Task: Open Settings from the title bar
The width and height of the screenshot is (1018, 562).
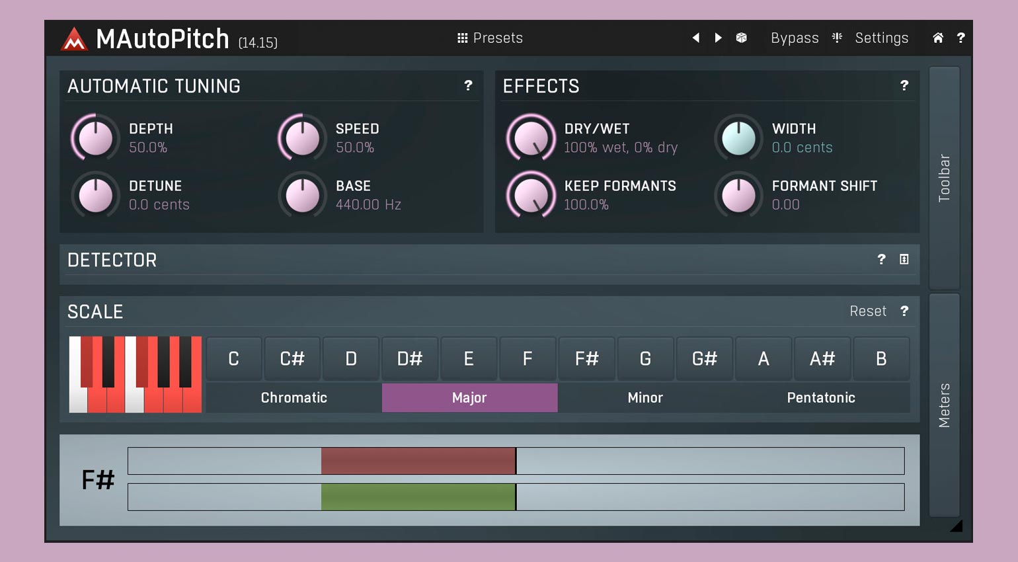Action: click(882, 38)
